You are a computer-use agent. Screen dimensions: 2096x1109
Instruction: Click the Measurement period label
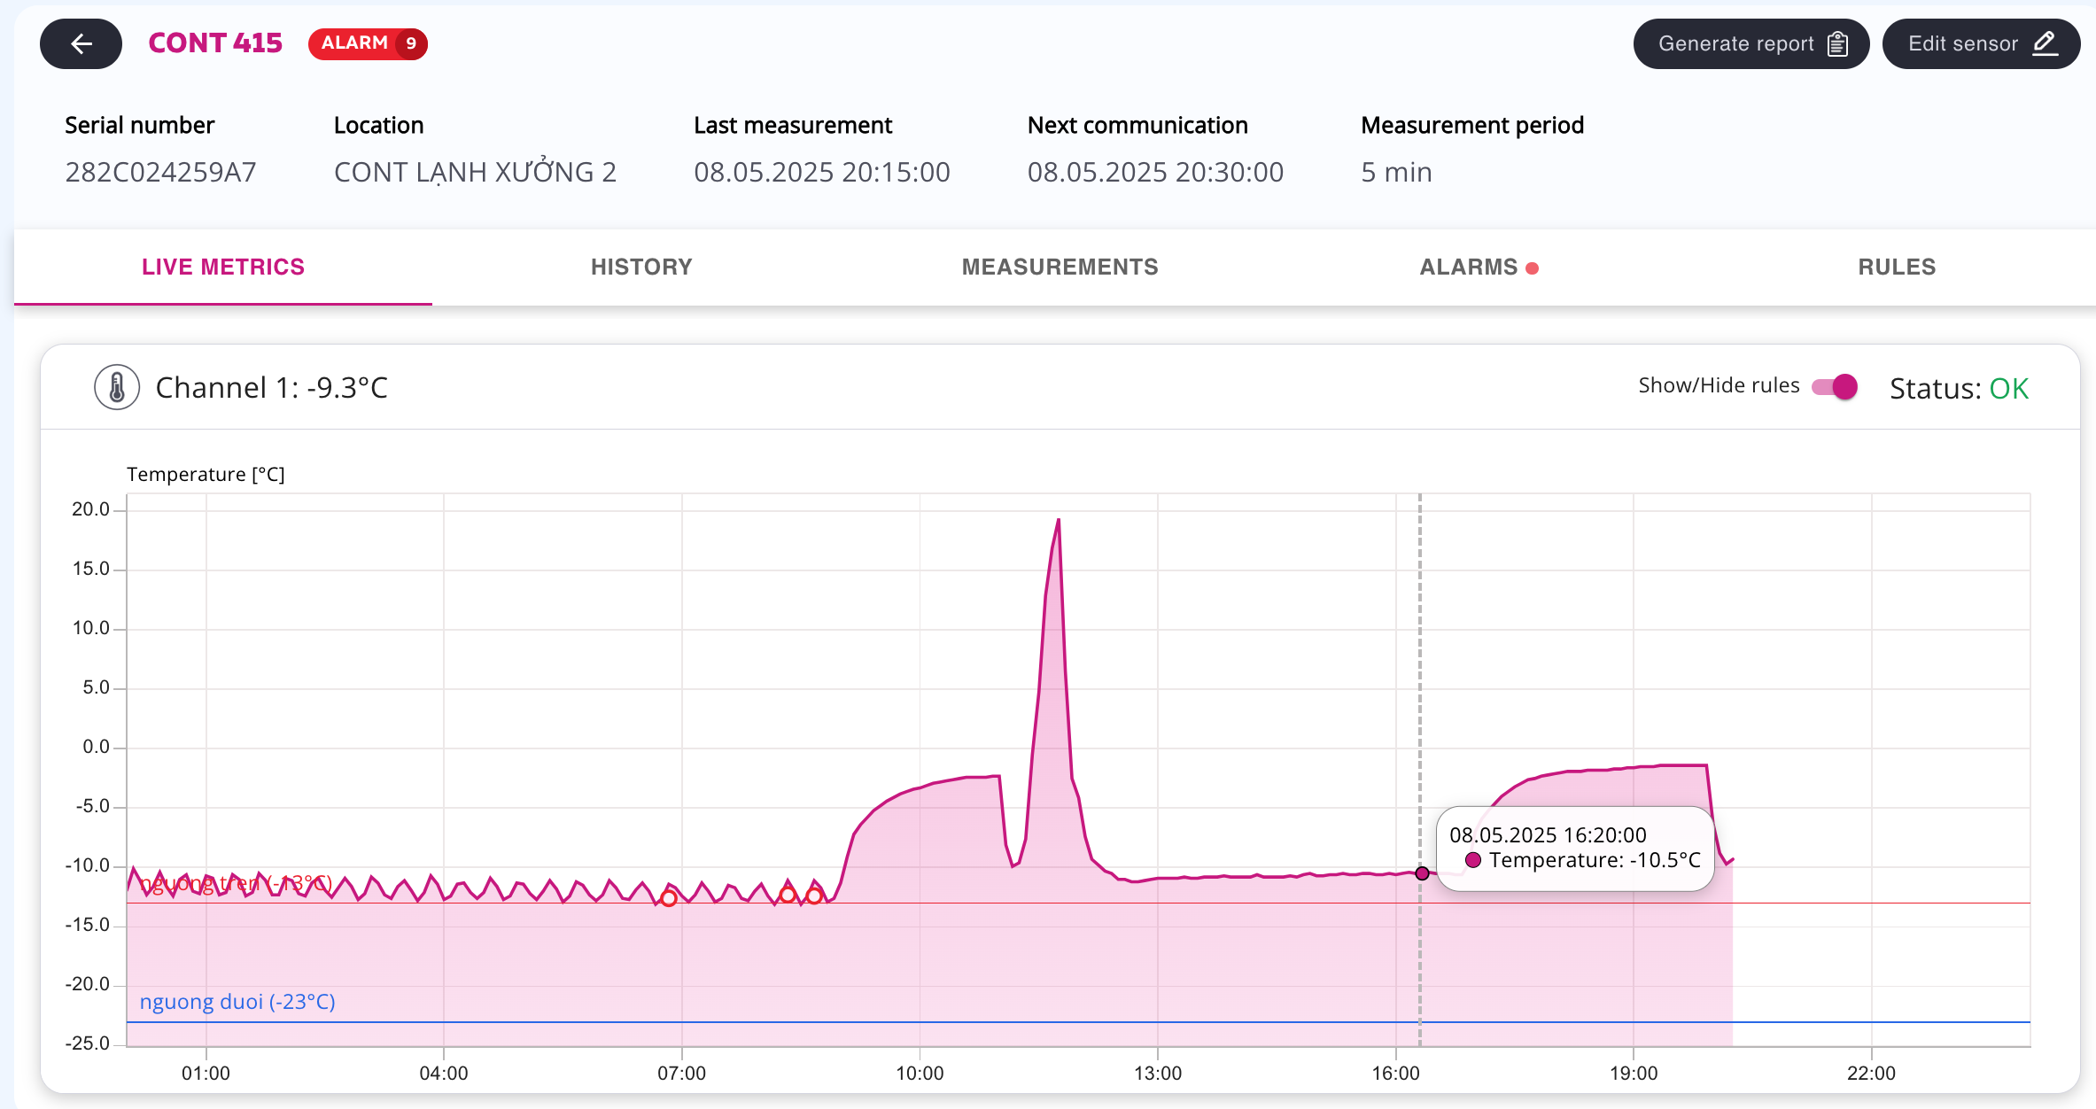click(1472, 125)
